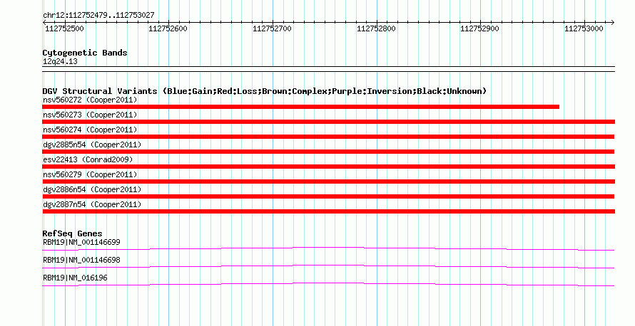Click ruler position 112752700
Screen dimensions: 635x326
tap(272, 28)
